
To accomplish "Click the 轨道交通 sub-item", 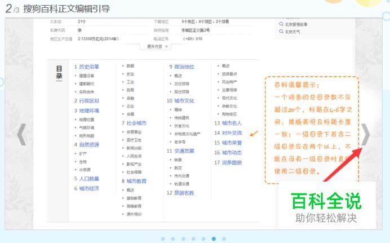I will coord(182,184).
